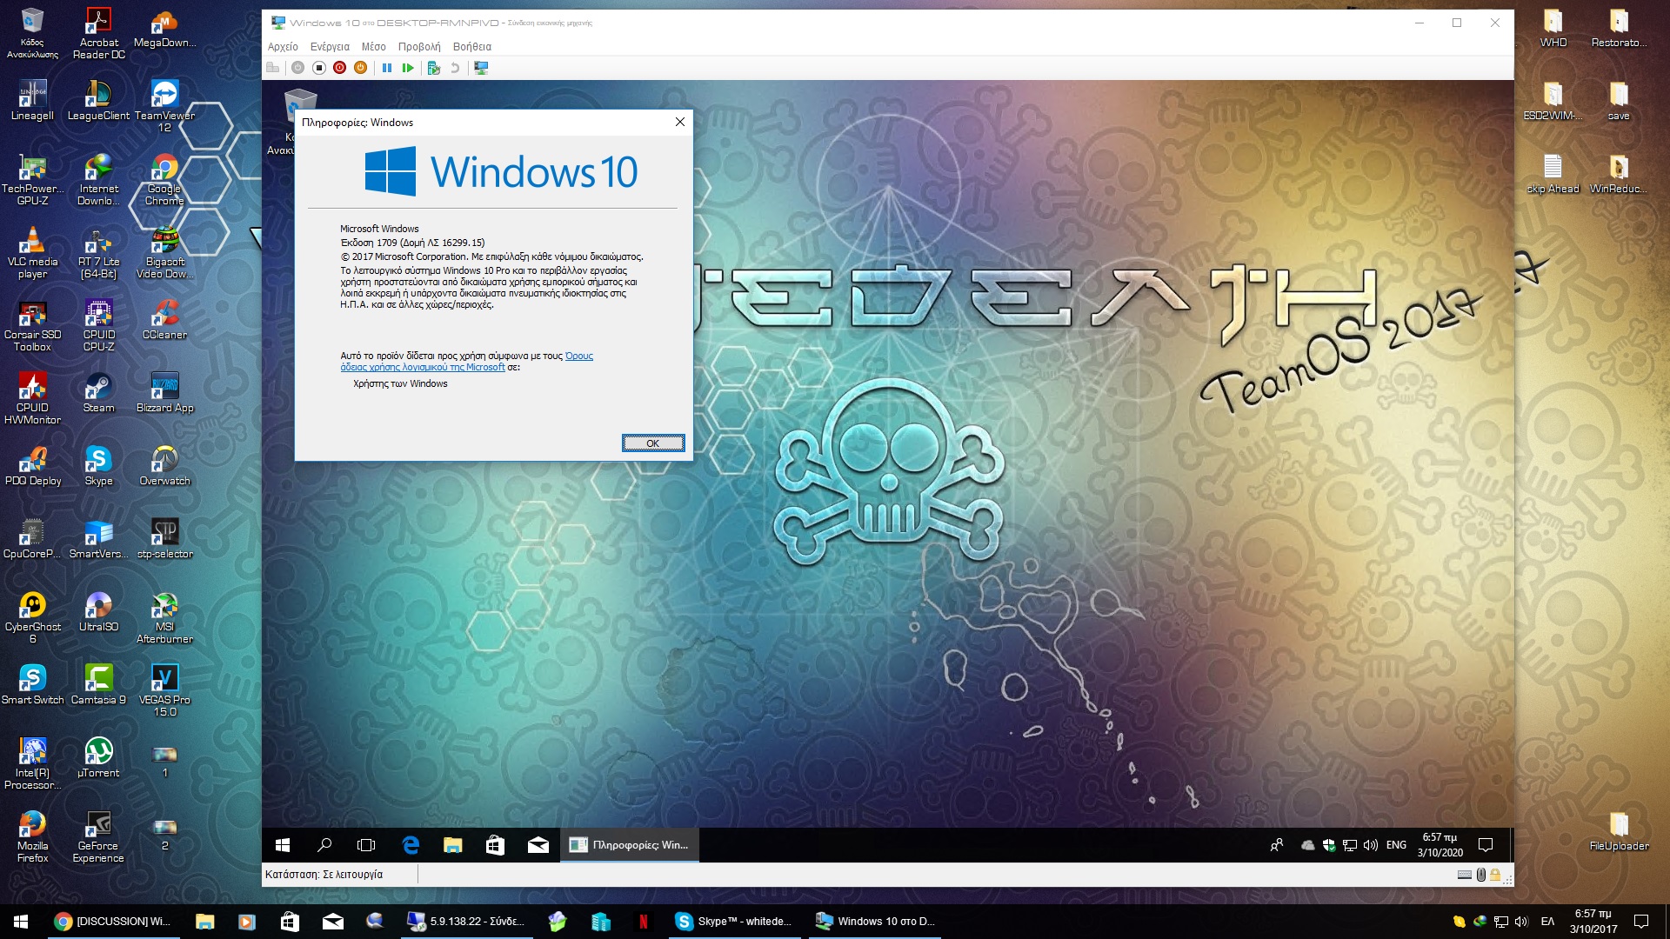
Task: Open host Action Center icon
Action: (1641, 922)
